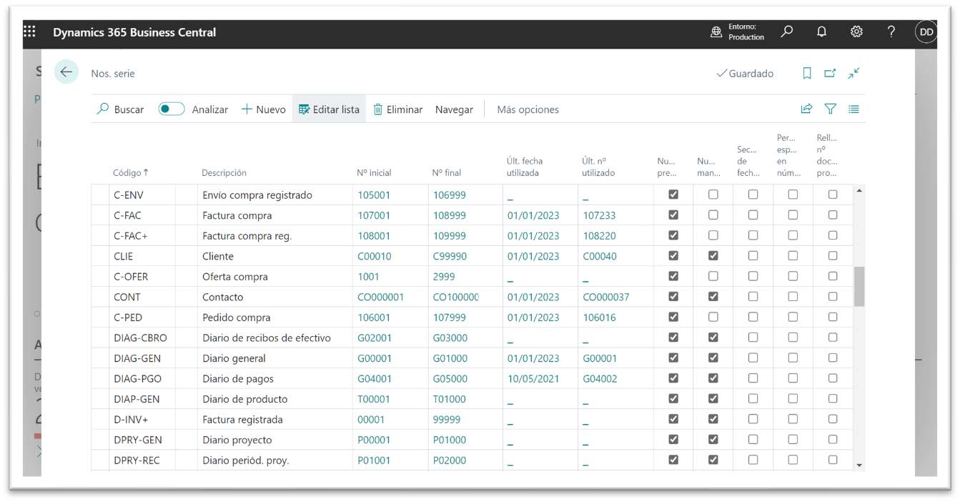The width and height of the screenshot is (960, 502).
Task: Switch the list layout view icon
Action: tap(853, 109)
